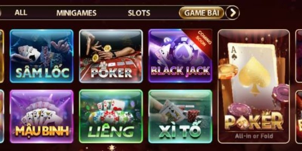302x151 pixels.
Task: Open the Mậu Binh game
Action: pyautogui.click(x=42, y=117)
